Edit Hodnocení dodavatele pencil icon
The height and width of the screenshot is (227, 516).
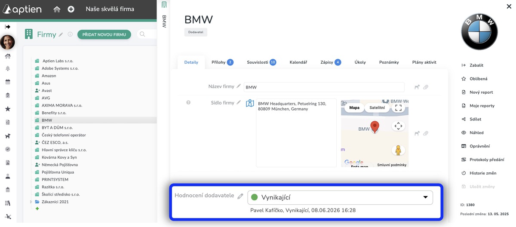240,196
